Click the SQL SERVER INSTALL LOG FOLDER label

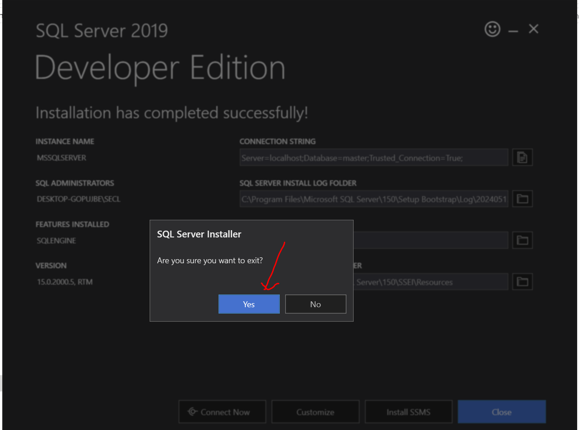click(298, 183)
